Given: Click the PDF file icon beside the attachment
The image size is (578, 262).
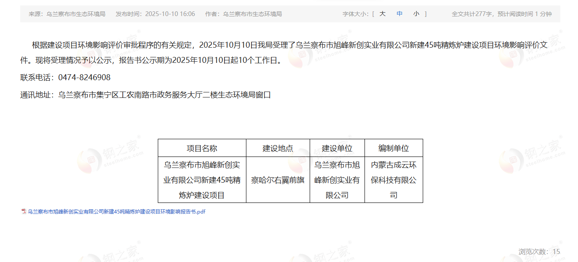Looking at the screenshot, I should coord(24,212).
